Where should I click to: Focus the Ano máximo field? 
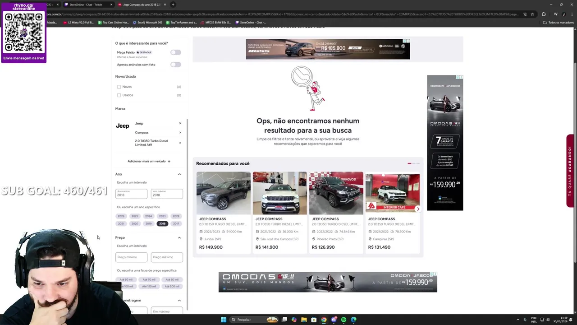click(167, 194)
